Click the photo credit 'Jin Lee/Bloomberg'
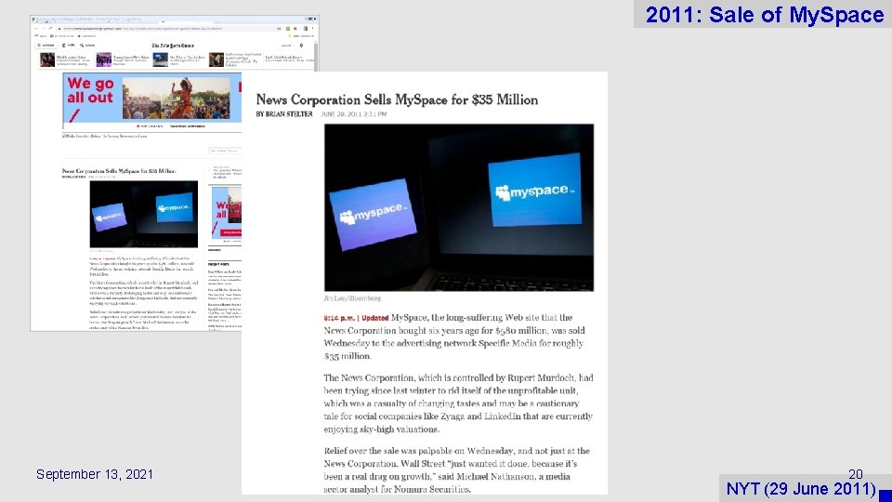This screenshot has width=892, height=502. (x=352, y=298)
